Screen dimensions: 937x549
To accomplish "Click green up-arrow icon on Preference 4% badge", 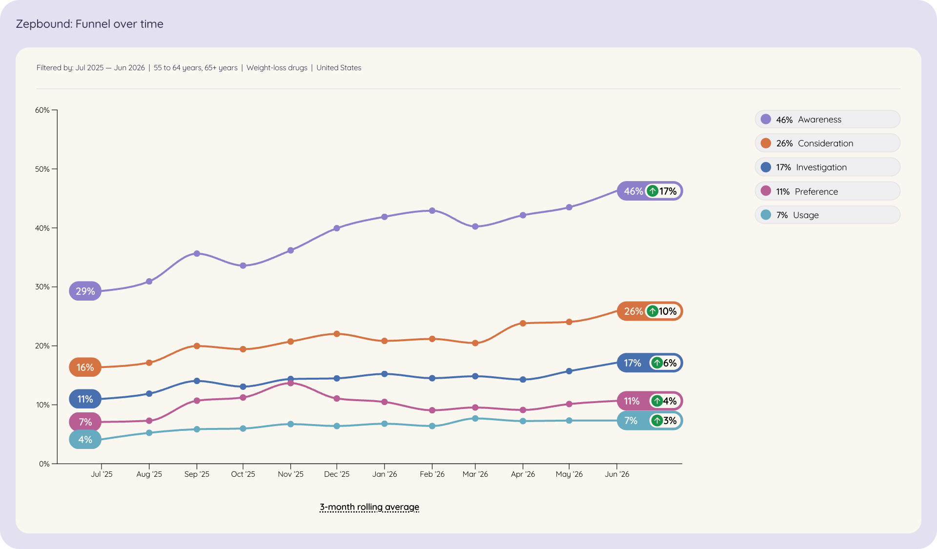I will (x=657, y=401).
